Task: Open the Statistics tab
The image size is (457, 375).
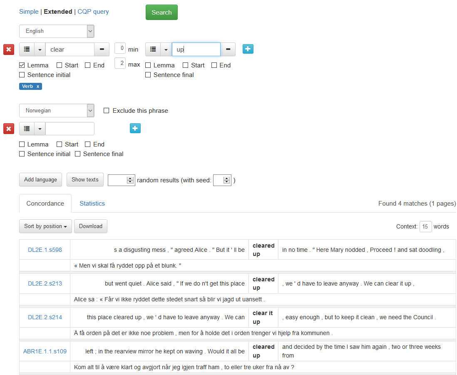Action: point(92,204)
